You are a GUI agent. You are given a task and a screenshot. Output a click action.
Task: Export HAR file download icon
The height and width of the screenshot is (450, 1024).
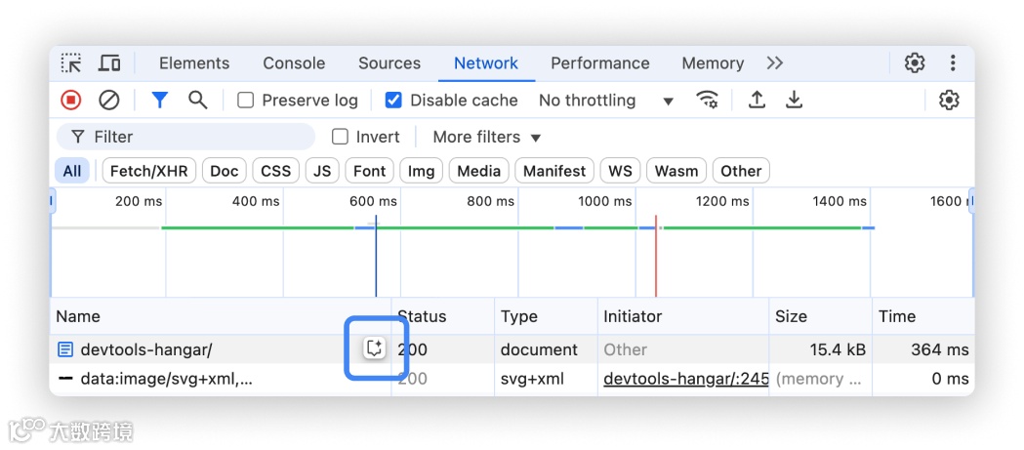[x=795, y=101]
